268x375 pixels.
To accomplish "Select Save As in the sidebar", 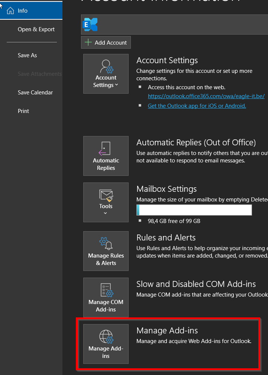I will (x=27, y=55).
